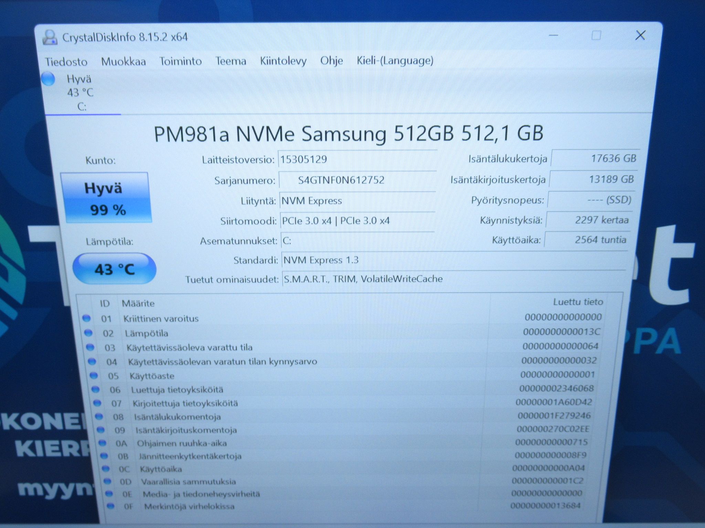
Task: Click status dot for Merkintöjä virhelokissa row
Action: (111, 506)
